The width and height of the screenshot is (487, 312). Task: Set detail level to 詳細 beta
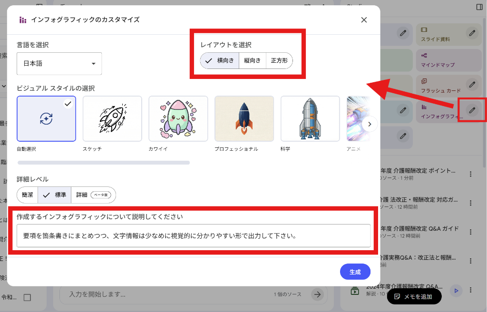[x=94, y=195]
